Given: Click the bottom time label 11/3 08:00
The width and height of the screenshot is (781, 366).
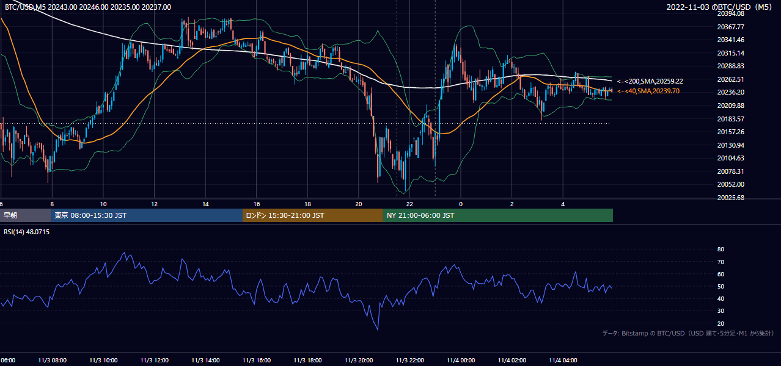Looking at the screenshot, I should 52,361.
